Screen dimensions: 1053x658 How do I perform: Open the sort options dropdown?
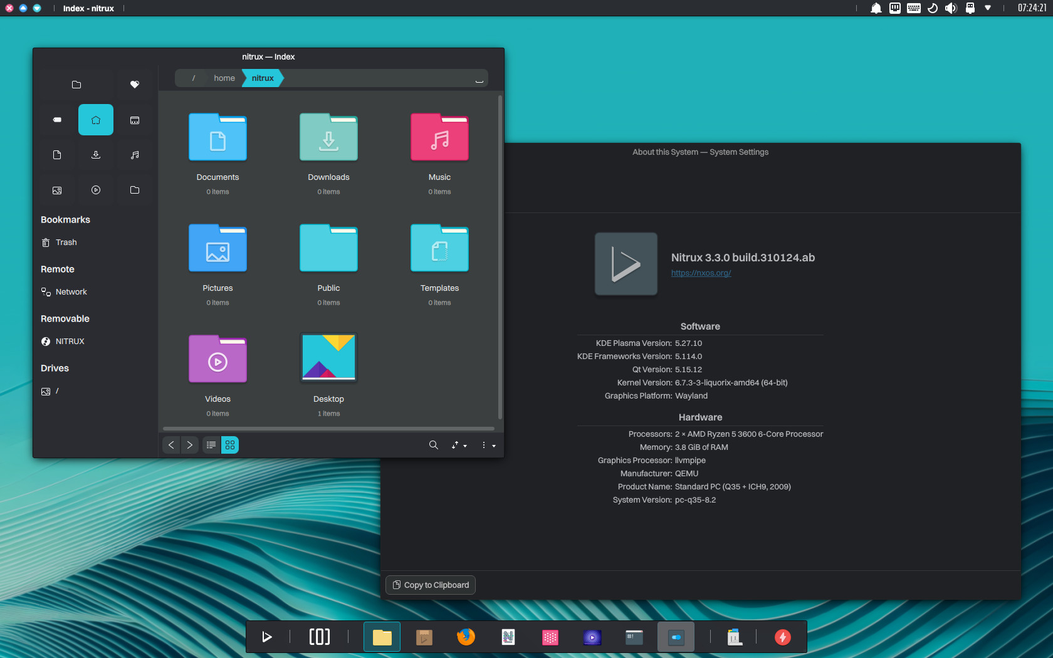[x=459, y=445]
